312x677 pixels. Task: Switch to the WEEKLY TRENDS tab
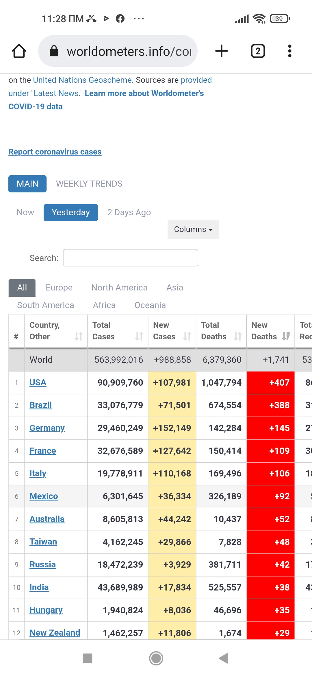(x=89, y=184)
